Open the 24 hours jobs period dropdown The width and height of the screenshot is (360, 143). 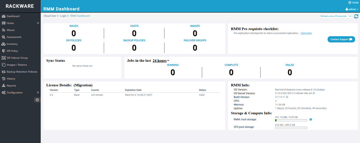click(x=161, y=61)
